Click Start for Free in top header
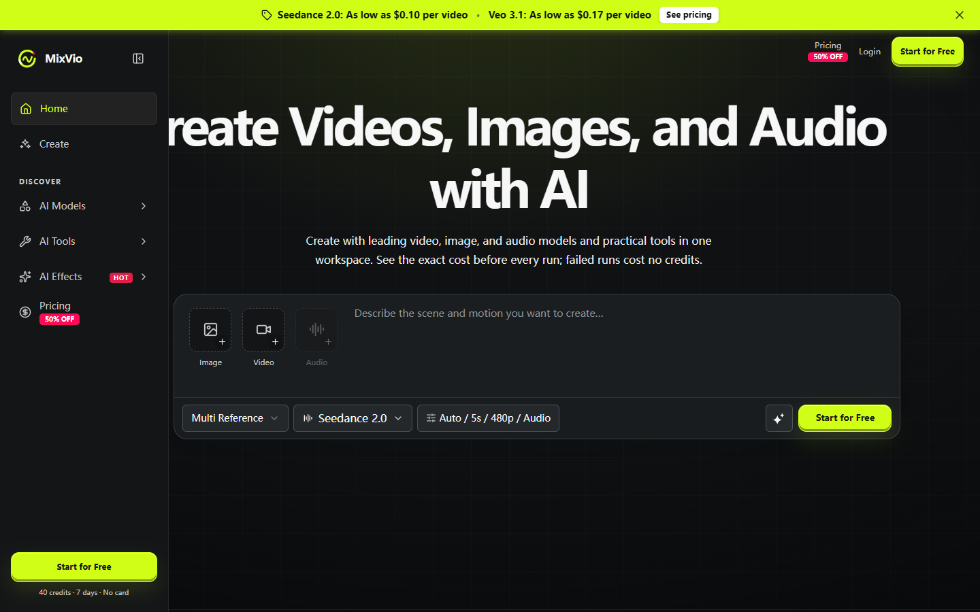 pyautogui.click(x=928, y=52)
